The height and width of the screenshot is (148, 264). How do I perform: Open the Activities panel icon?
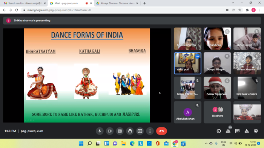pyautogui.click(x=247, y=131)
